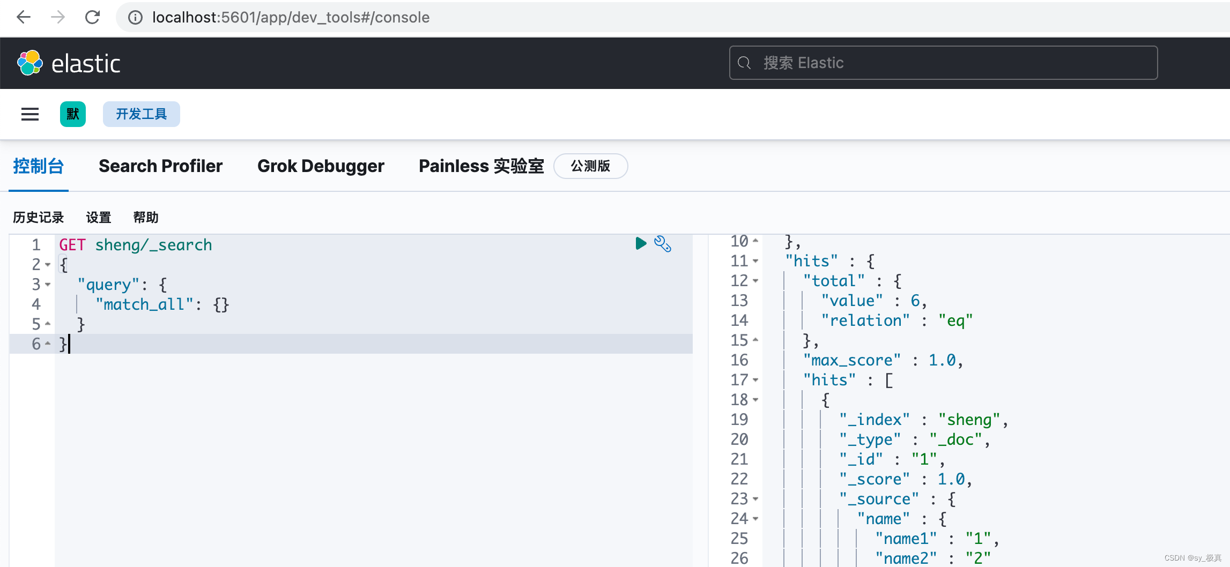Click output line number 13
Viewport: 1230px width, 567px height.
[739, 301]
